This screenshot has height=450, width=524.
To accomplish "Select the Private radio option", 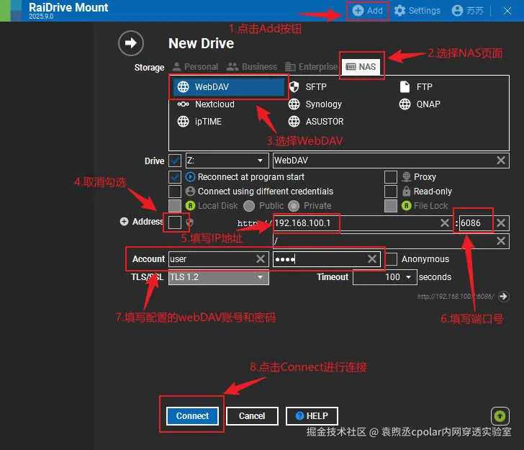I will point(294,206).
